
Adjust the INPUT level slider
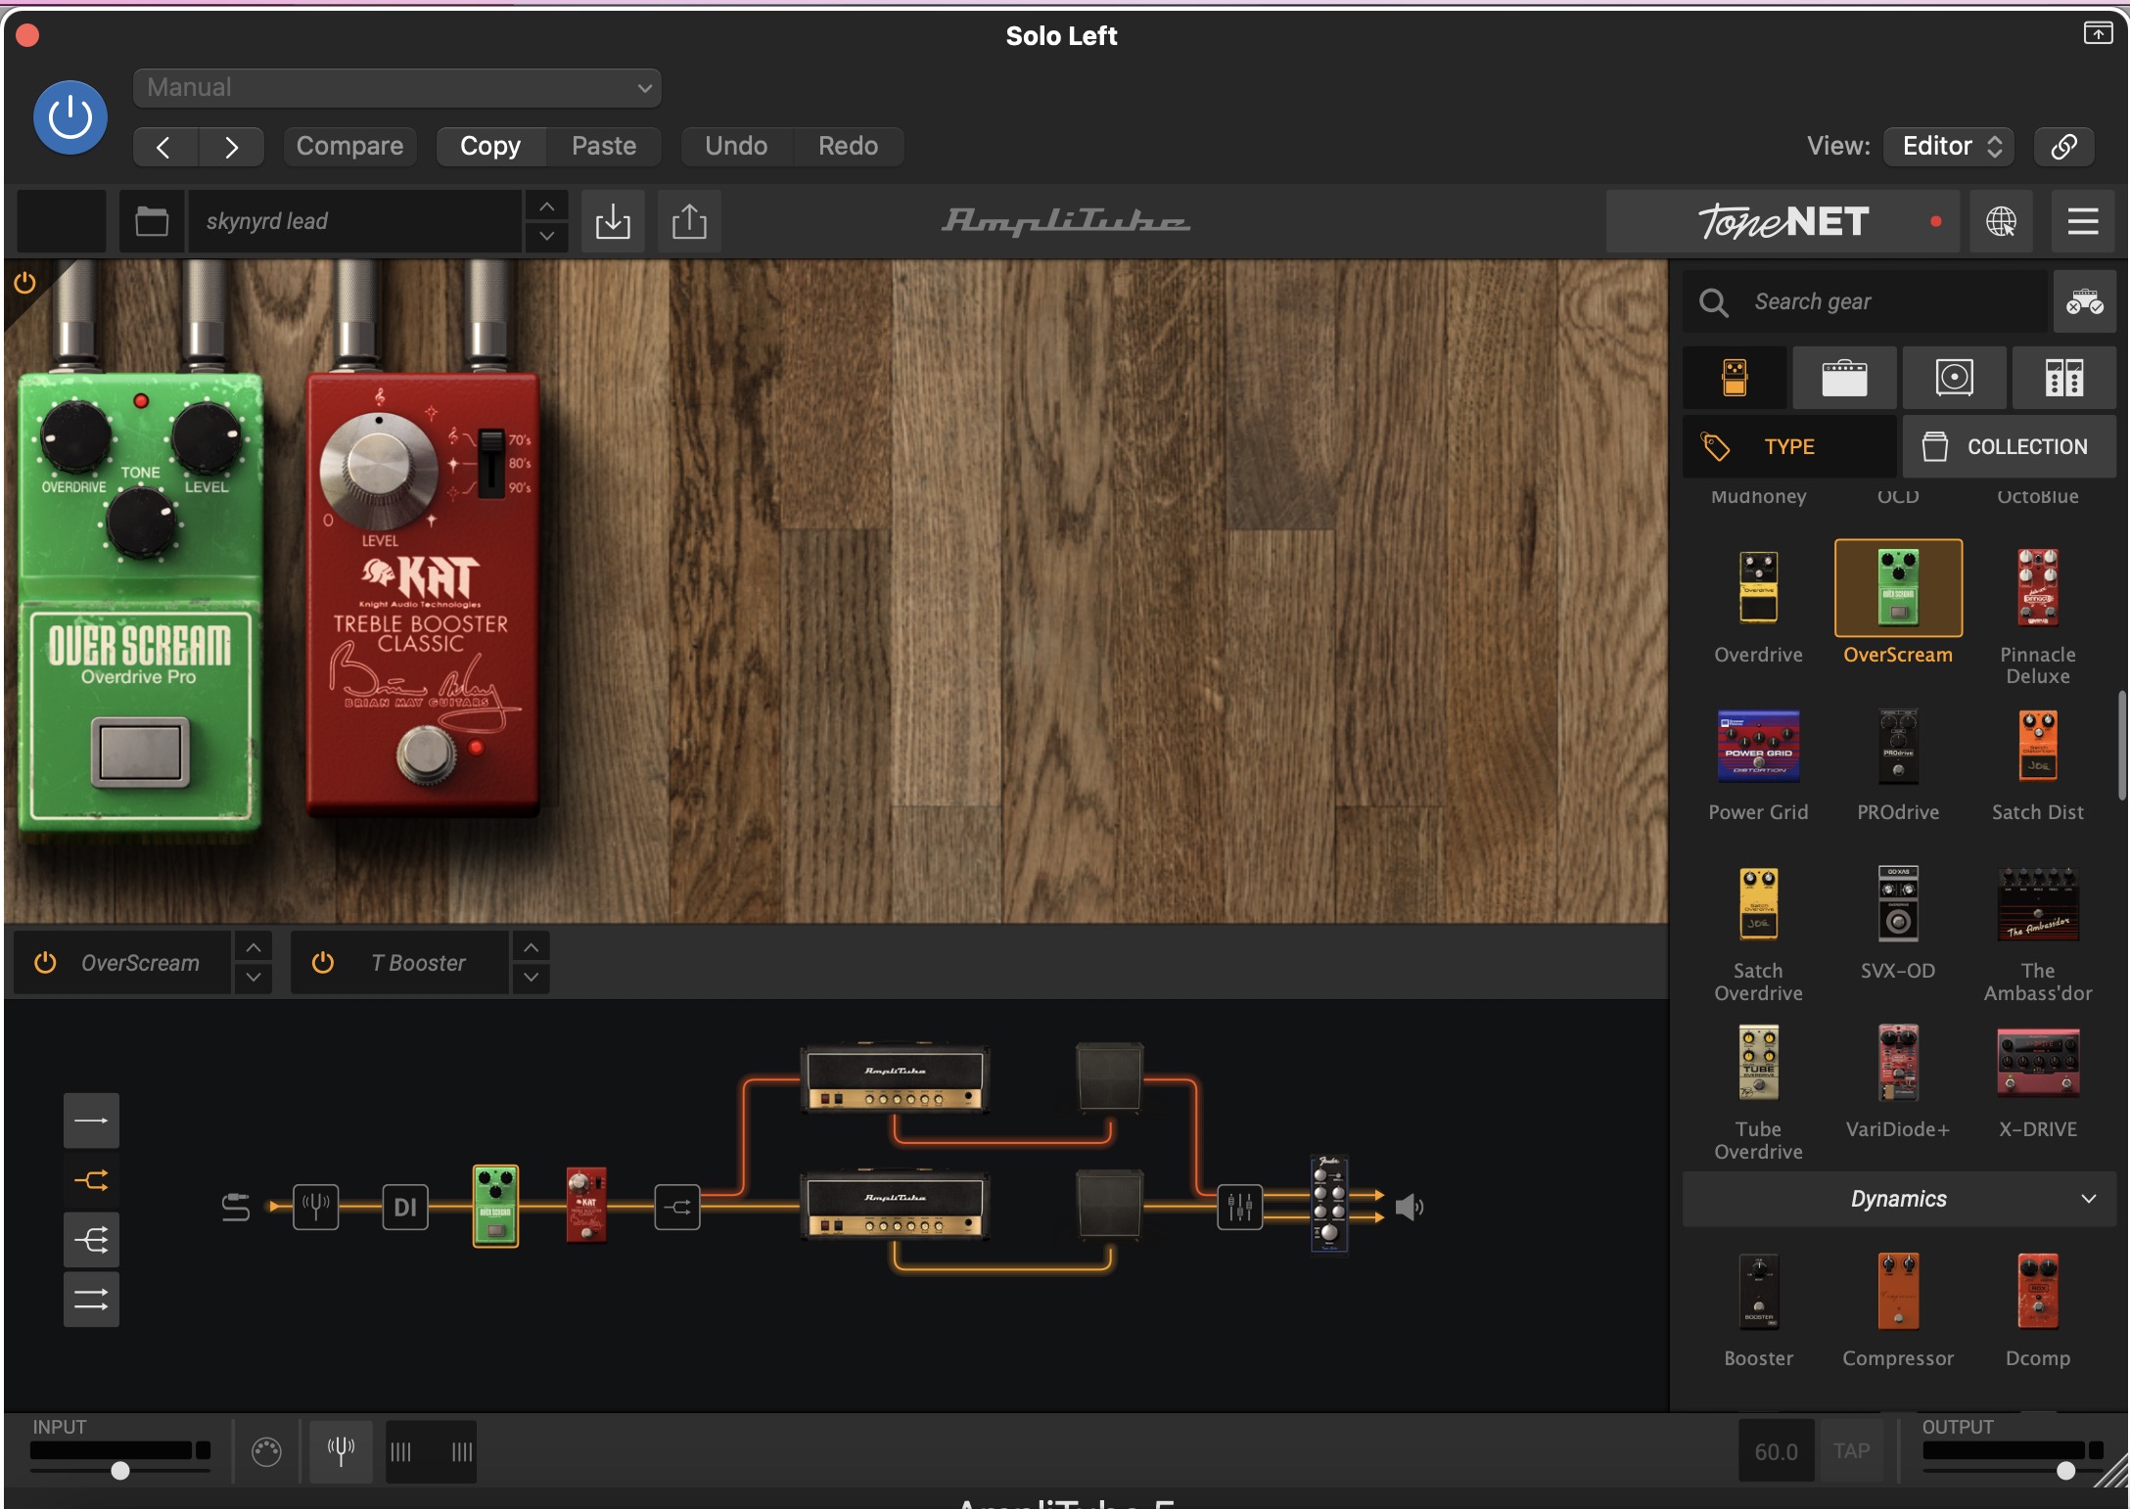point(120,1470)
